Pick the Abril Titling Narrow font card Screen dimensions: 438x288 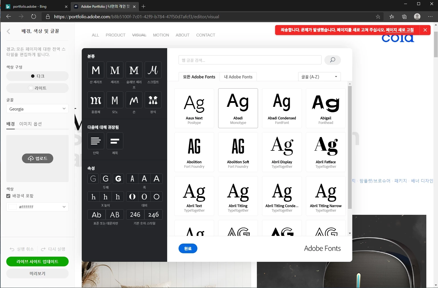click(x=326, y=196)
